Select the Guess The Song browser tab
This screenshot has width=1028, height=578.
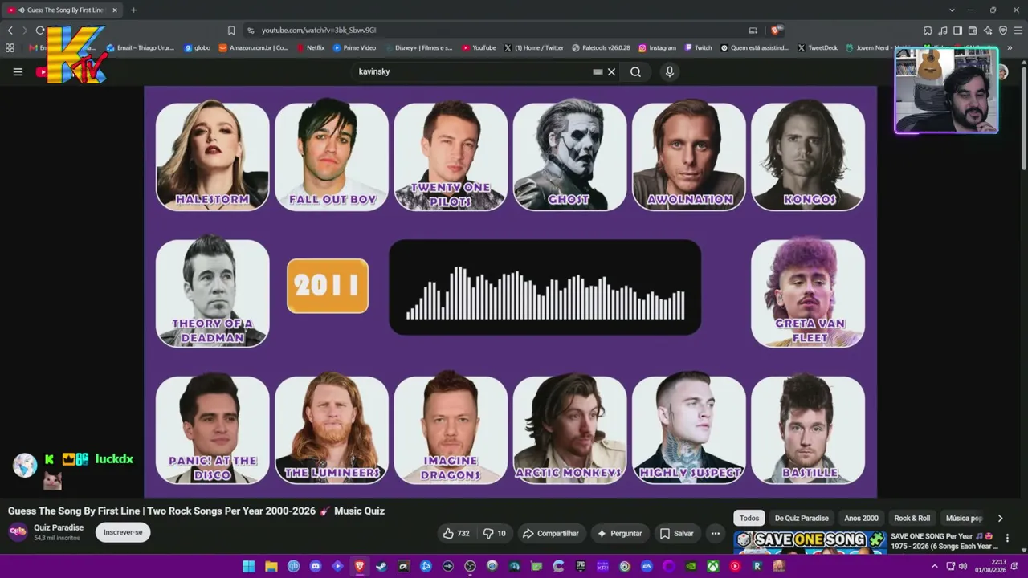coord(63,10)
